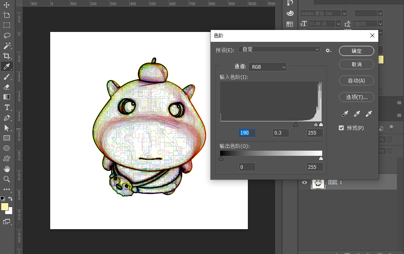
Task: Click the input shadow slider handle
Action: pos(296,124)
